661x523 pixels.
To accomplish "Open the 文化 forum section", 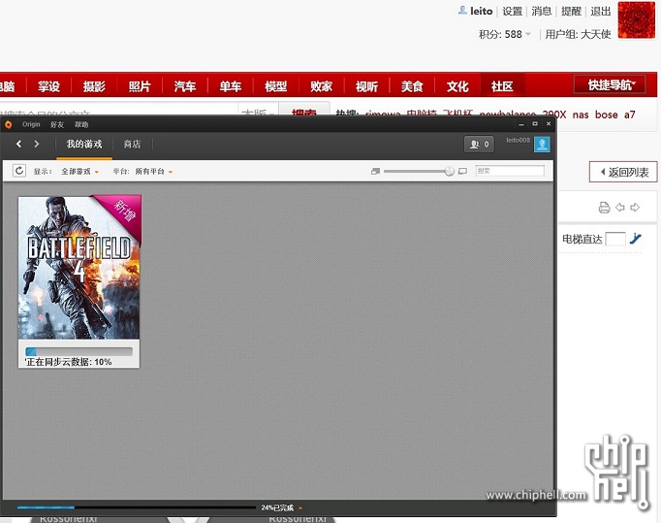I will pyautogui.click(x=457, y=86).
